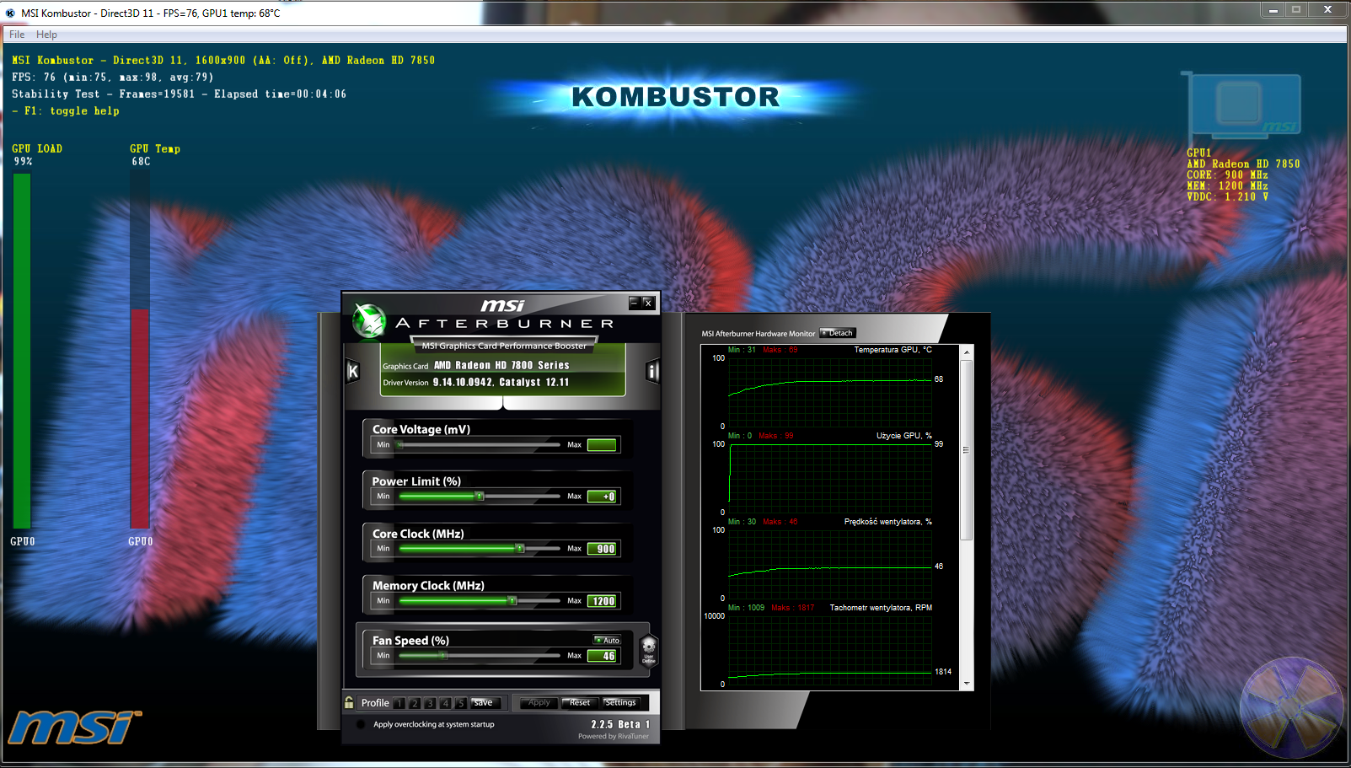Click the GPU LOAD green bar
1351x768 pixels.
[x=22, y=351]
